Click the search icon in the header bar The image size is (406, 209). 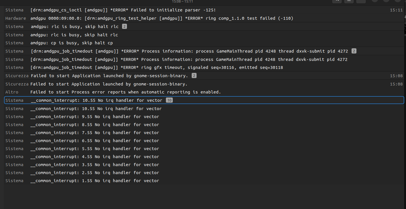pos(337,1)
